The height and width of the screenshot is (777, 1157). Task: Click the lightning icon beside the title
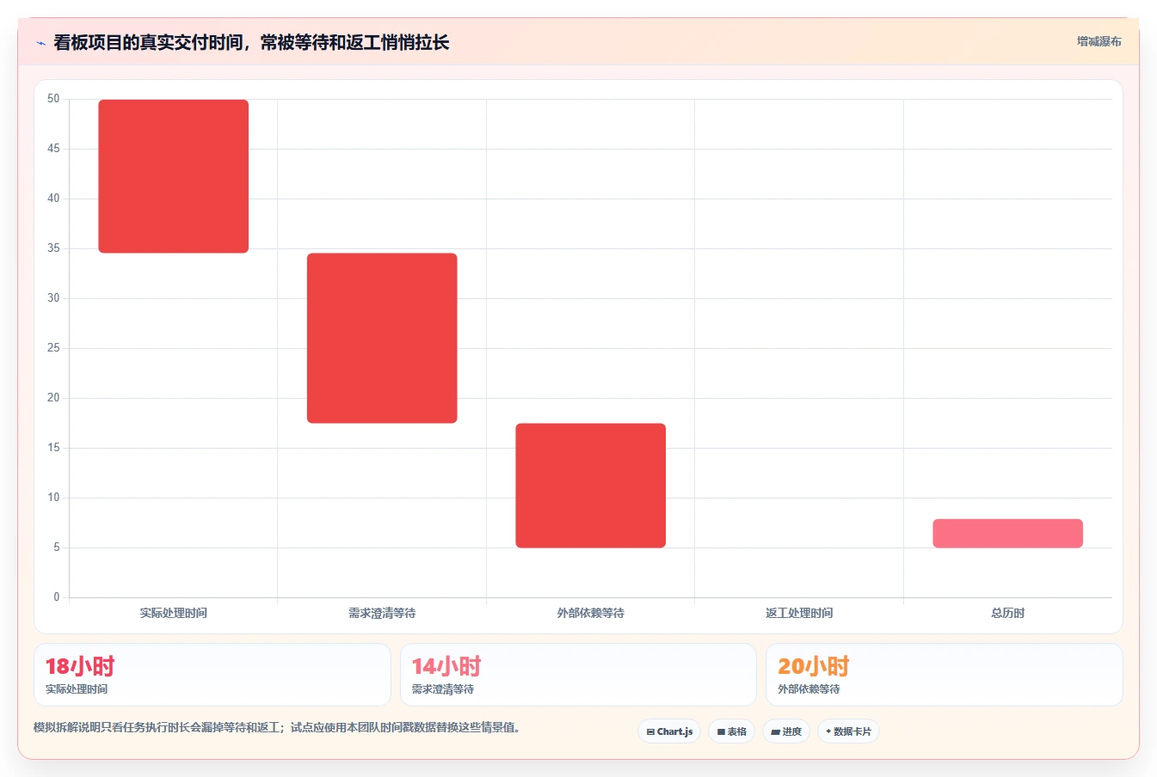40,43
